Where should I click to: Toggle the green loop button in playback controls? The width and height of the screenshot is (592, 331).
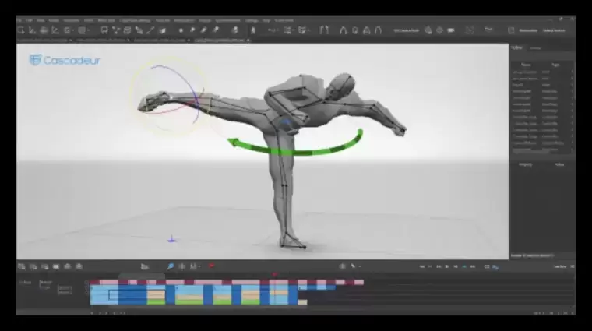pyautogui.click(x=464, y=266)
